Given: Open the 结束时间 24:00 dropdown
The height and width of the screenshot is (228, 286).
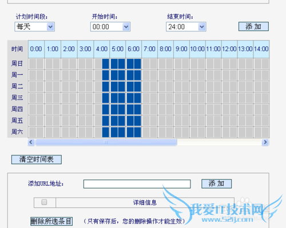Looking at the screenshot, I should pyautogui.click(x=186, y=27).
